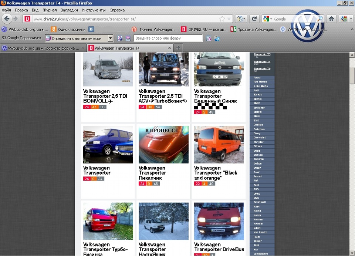The width and height of the screenshot is (355, 256).
Task: Click the page scrollbar down arrow
Action: pyautogui.click(x=352, y=253)
